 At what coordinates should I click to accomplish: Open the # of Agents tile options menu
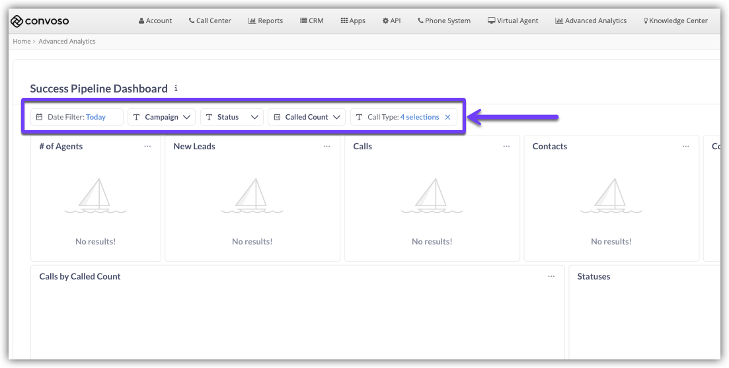147,146
